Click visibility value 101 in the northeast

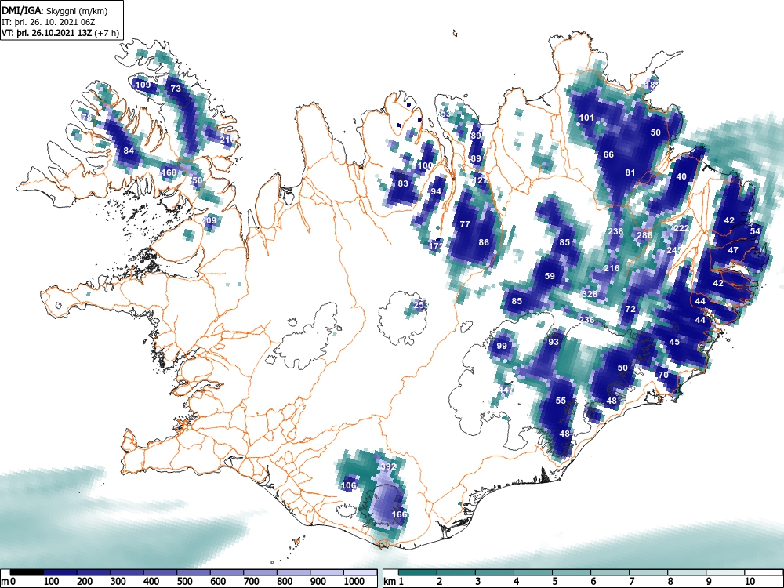586,118
